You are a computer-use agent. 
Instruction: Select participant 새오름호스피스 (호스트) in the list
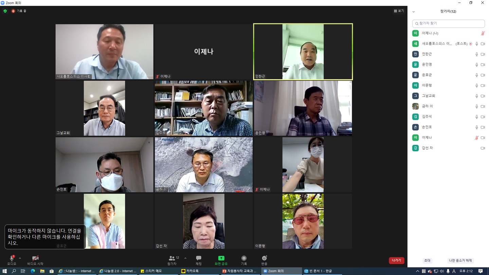(x=448, y=44)
